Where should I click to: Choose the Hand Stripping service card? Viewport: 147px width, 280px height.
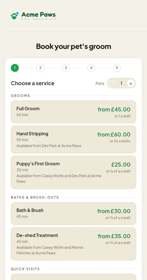coord(73,139)
